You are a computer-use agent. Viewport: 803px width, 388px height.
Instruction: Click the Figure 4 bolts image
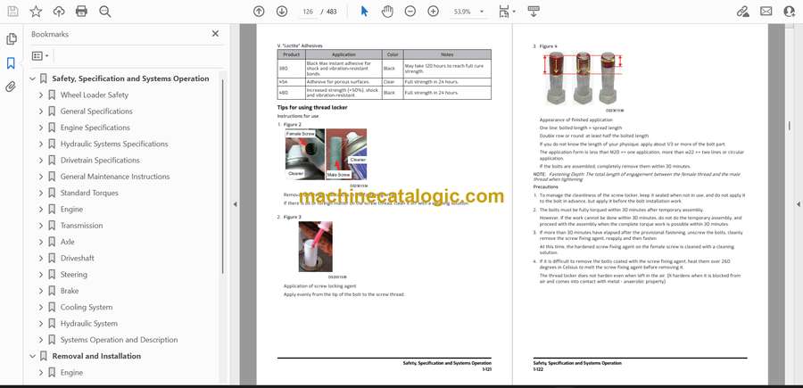[x=583, y=78]
